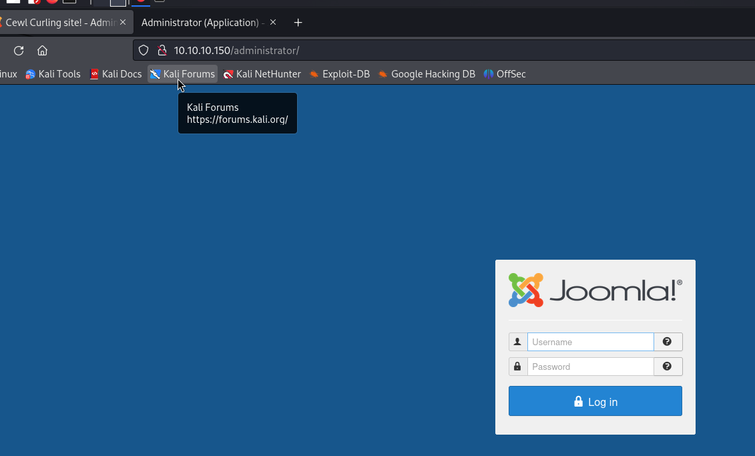
Task: Click the Home button in the toolbar
Action: pos(42,51)
